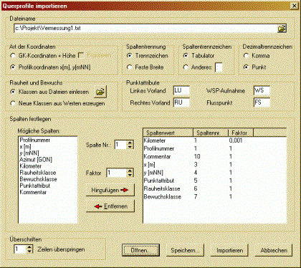Increase Zeilen überspringen count
This screenshot has width=301, height=268.
29,247
